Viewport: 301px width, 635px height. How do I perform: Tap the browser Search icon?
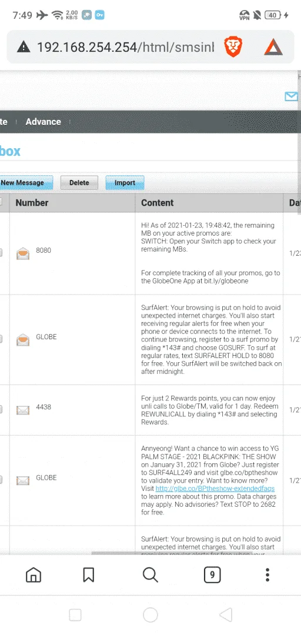[150, 574]
